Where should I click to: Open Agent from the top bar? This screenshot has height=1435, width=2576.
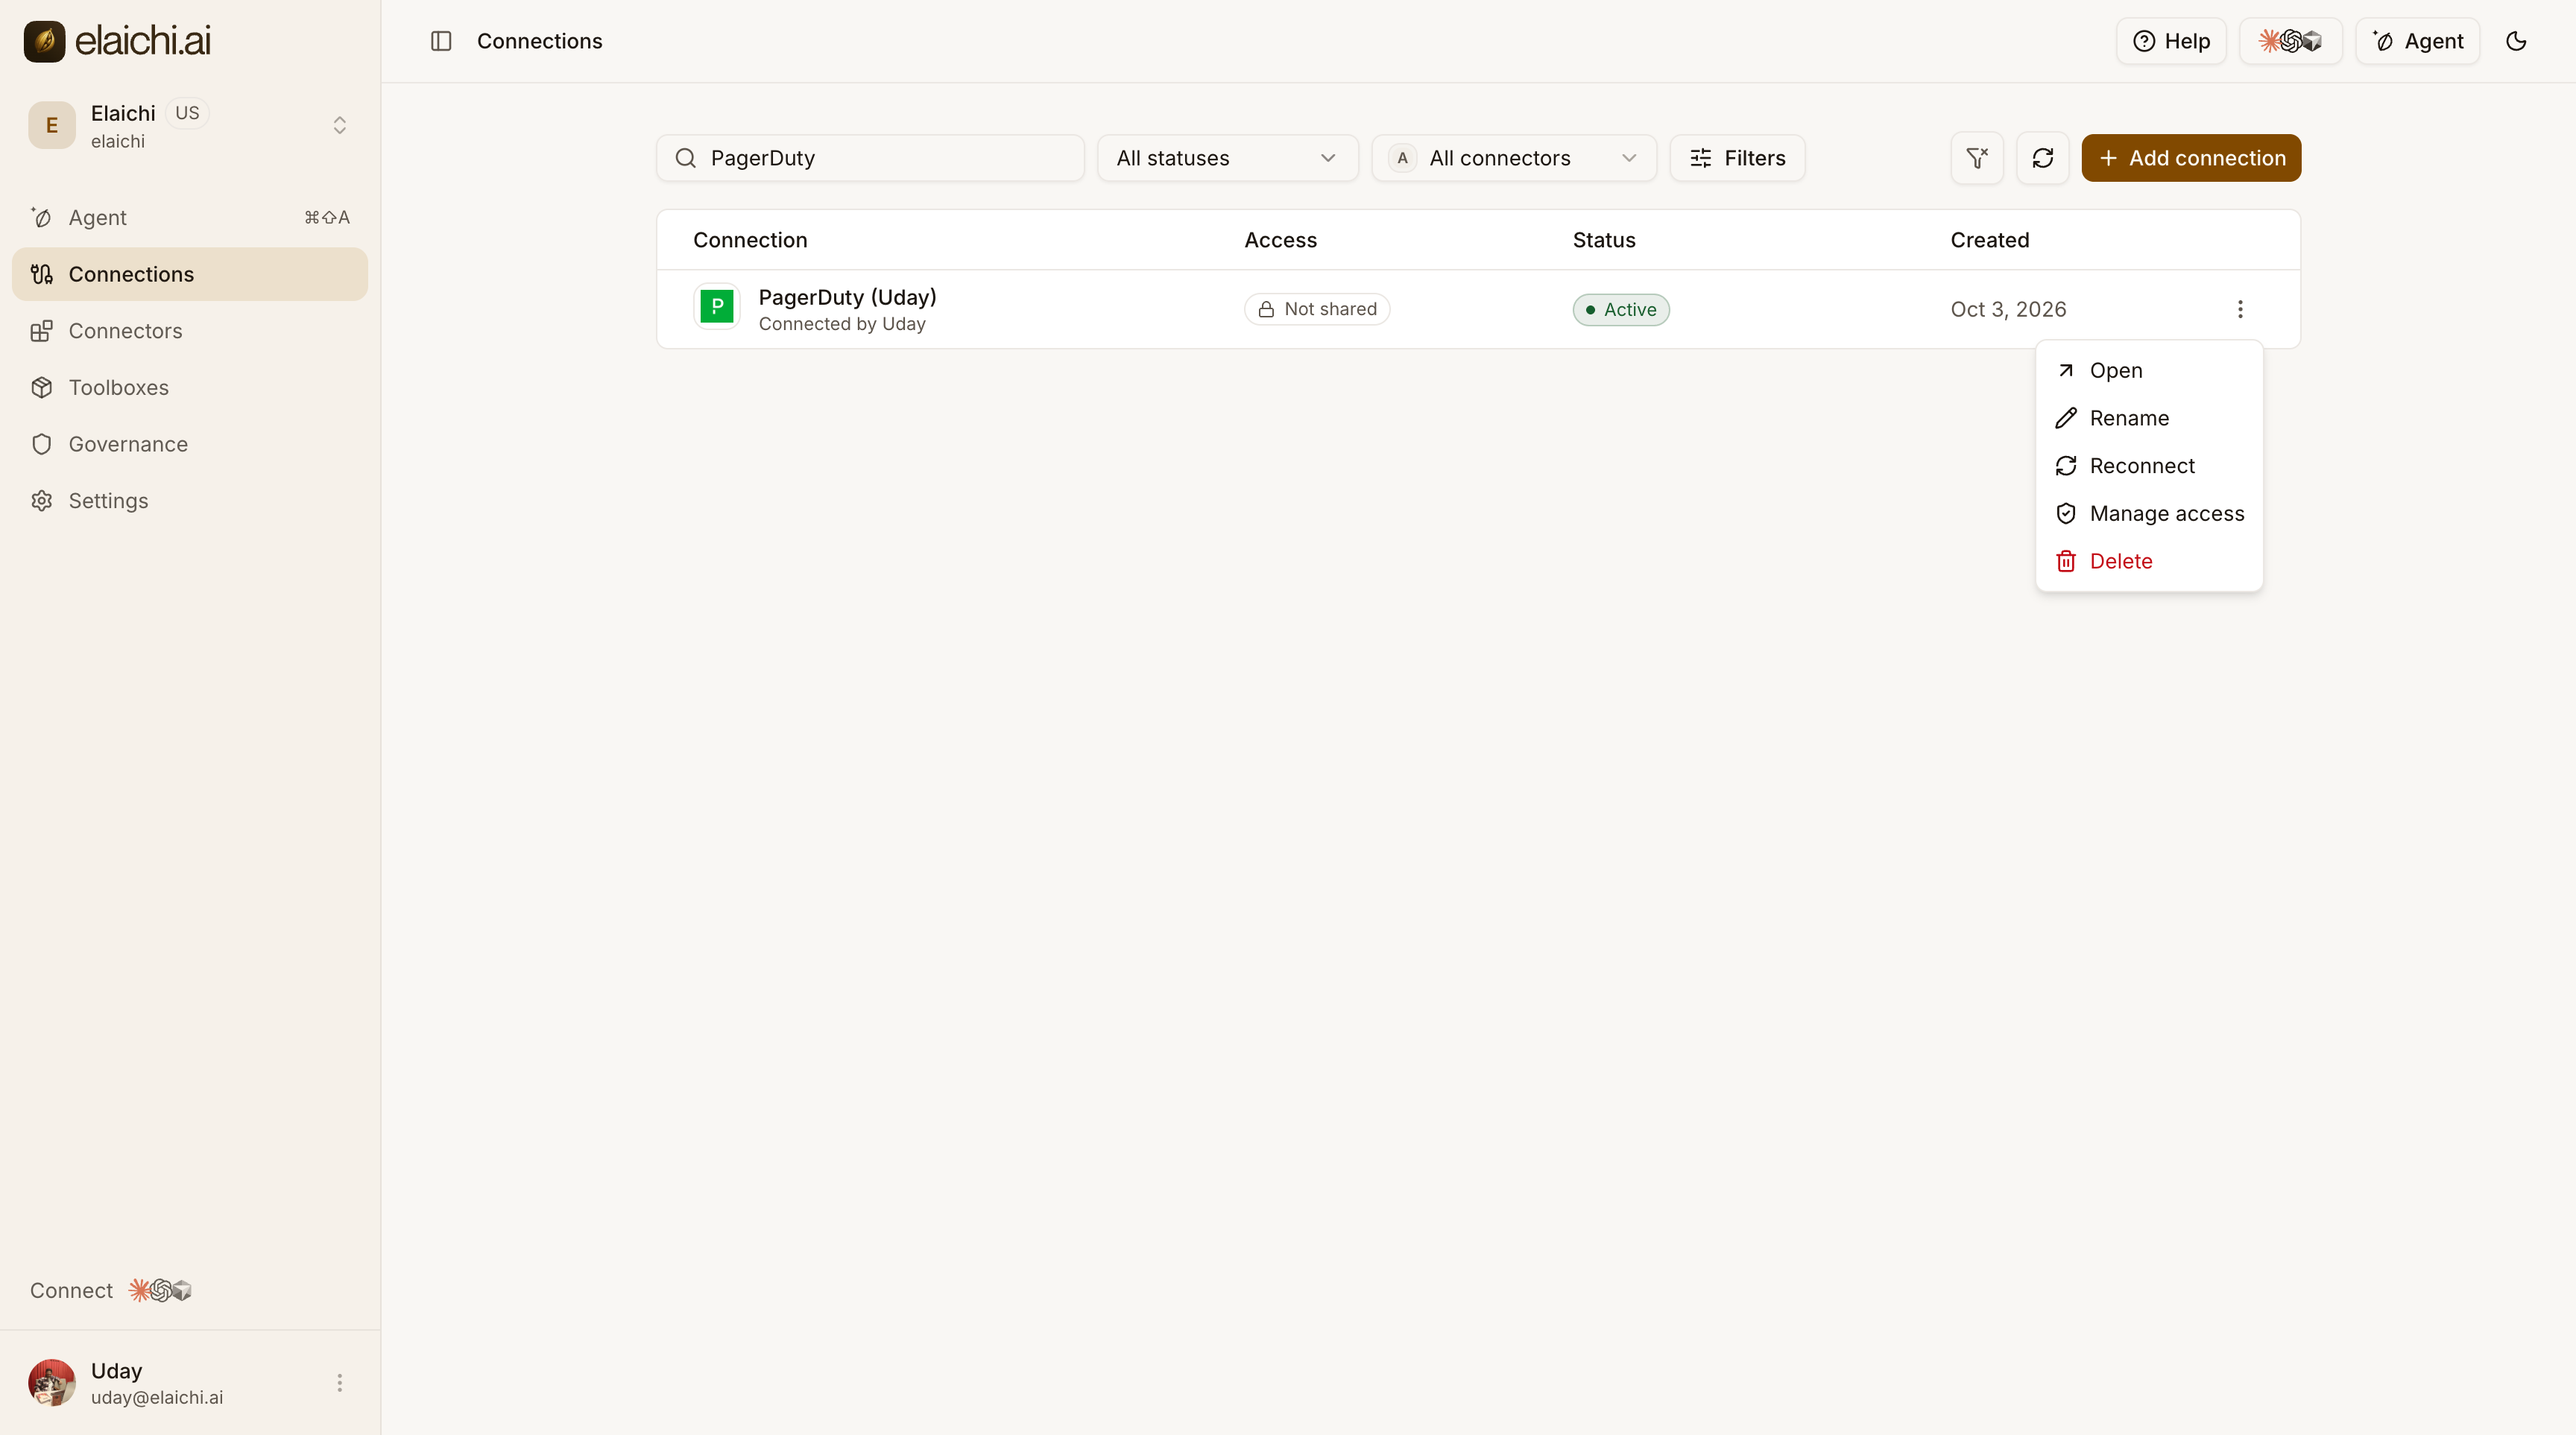click(2417, 41)
